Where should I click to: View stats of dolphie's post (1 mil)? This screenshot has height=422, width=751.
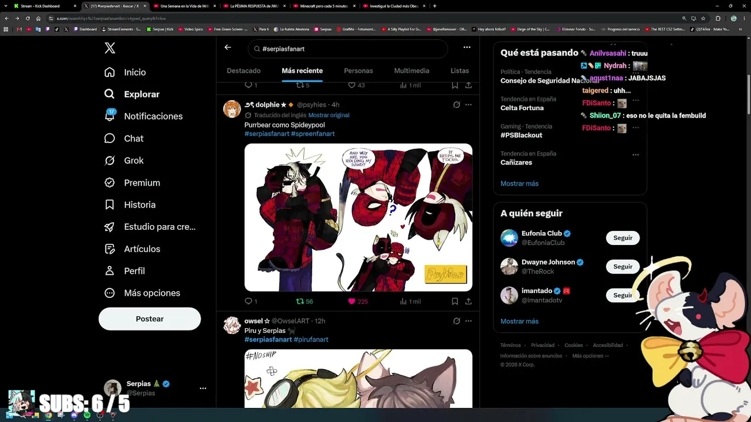click(410, 301)
